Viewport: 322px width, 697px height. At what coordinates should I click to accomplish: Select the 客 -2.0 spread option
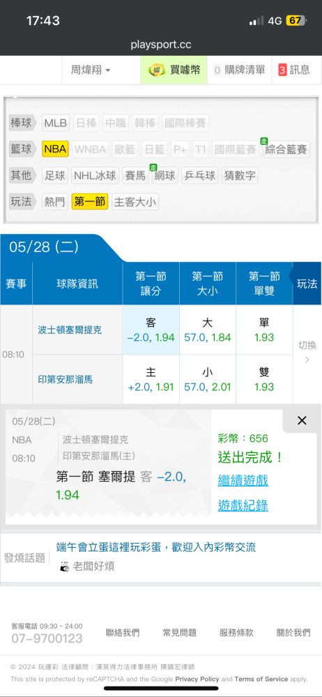pos(151,330)
